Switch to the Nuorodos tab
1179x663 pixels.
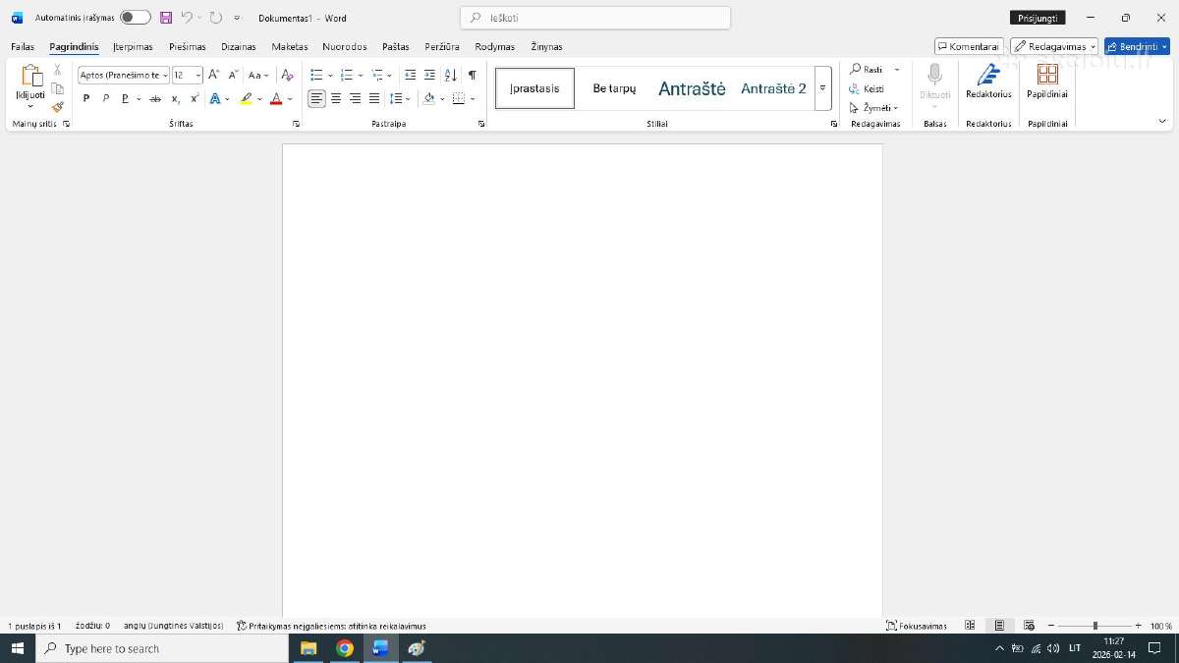pos(345,46)
